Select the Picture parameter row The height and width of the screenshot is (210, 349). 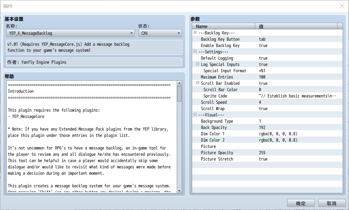click(267, 146)
